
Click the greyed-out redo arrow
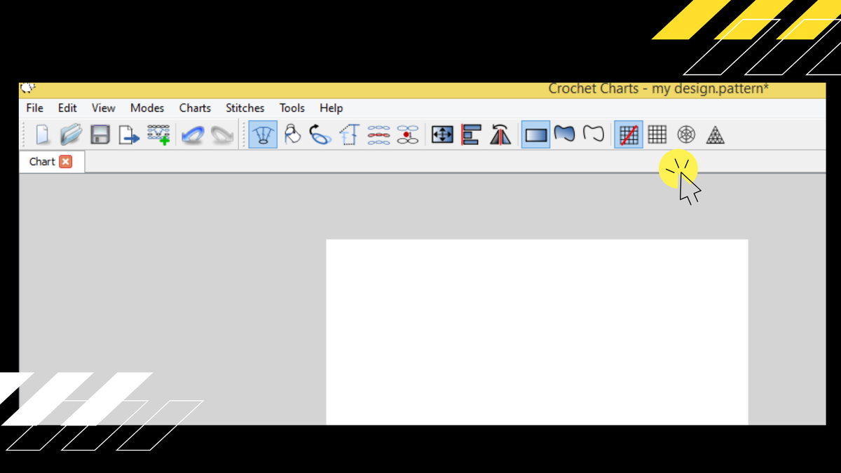(x=221, y=135)
